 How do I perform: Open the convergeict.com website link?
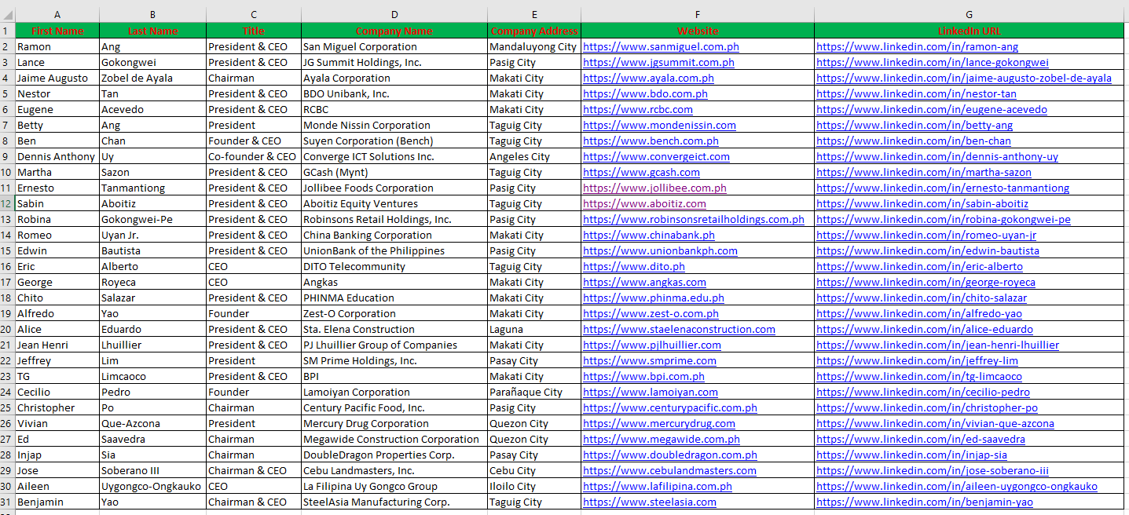coord(656,156)
